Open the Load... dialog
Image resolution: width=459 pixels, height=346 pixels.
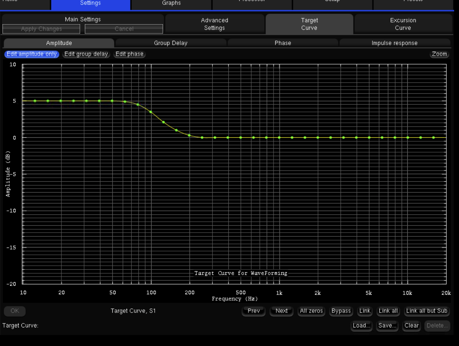coord(361,325)
